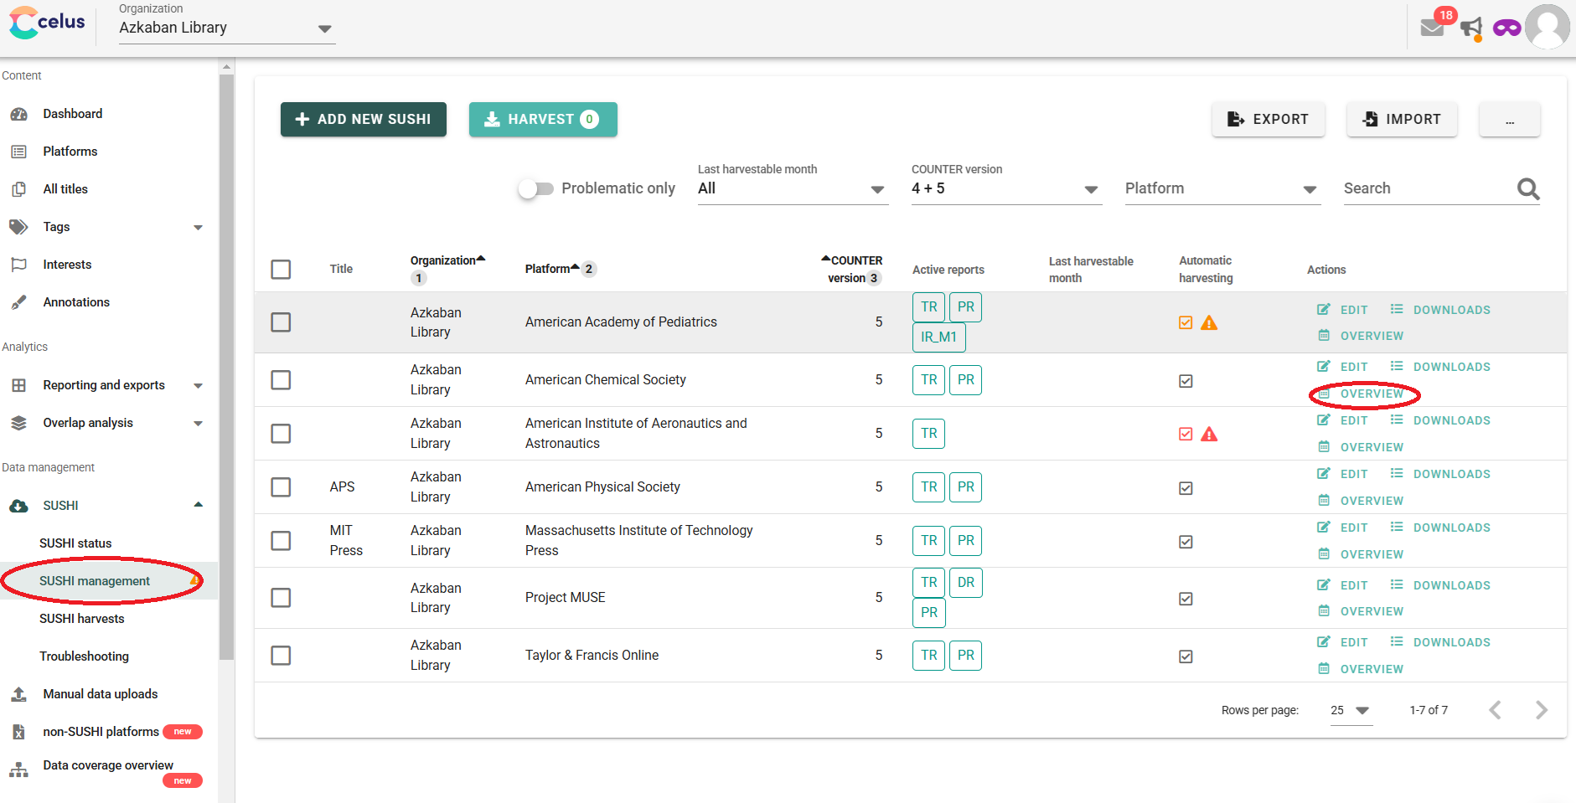Click the search magnifier icon
Viewport: 1576px width, 803px height.
click(1528, 188)
